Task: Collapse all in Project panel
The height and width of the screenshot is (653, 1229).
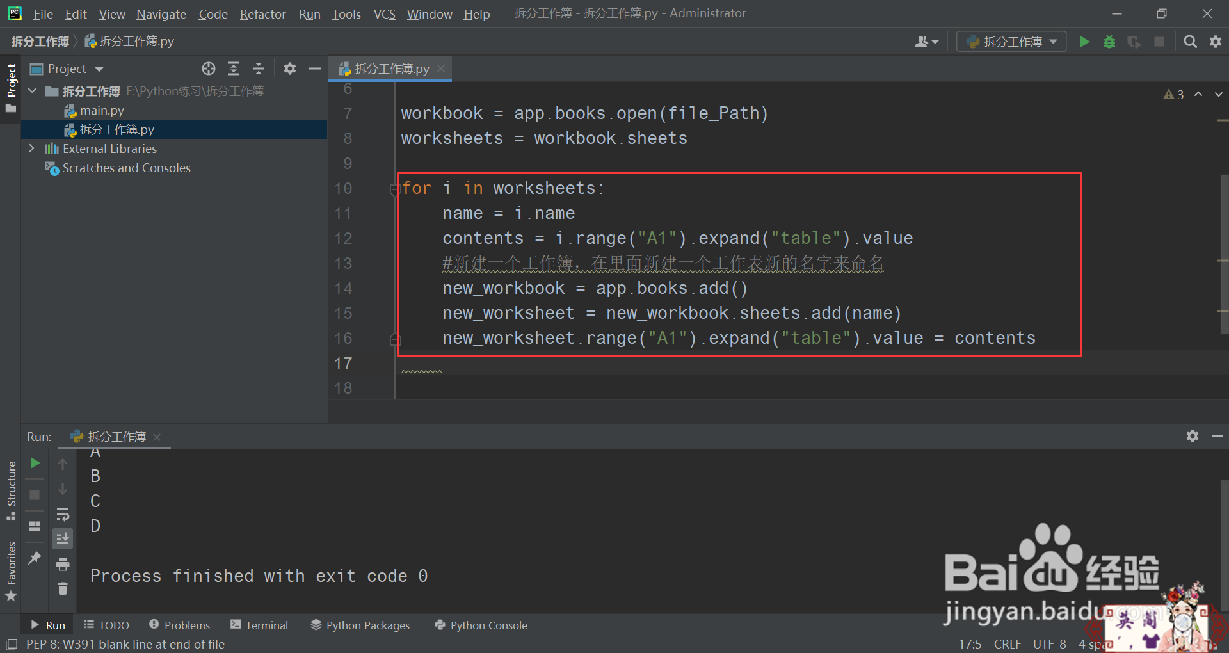Action: tap(259, 69)
